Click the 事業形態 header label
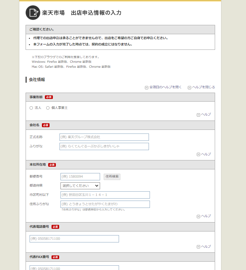The image size is (246, 270). pos(36,97)
